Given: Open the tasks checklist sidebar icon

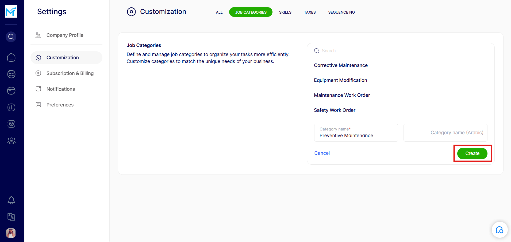Looking at the screenshot, I should (x=11, y=74).
